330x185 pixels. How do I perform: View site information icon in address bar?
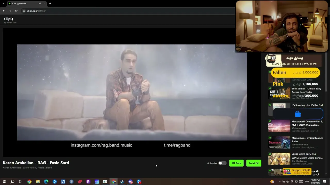coord(24,11)
